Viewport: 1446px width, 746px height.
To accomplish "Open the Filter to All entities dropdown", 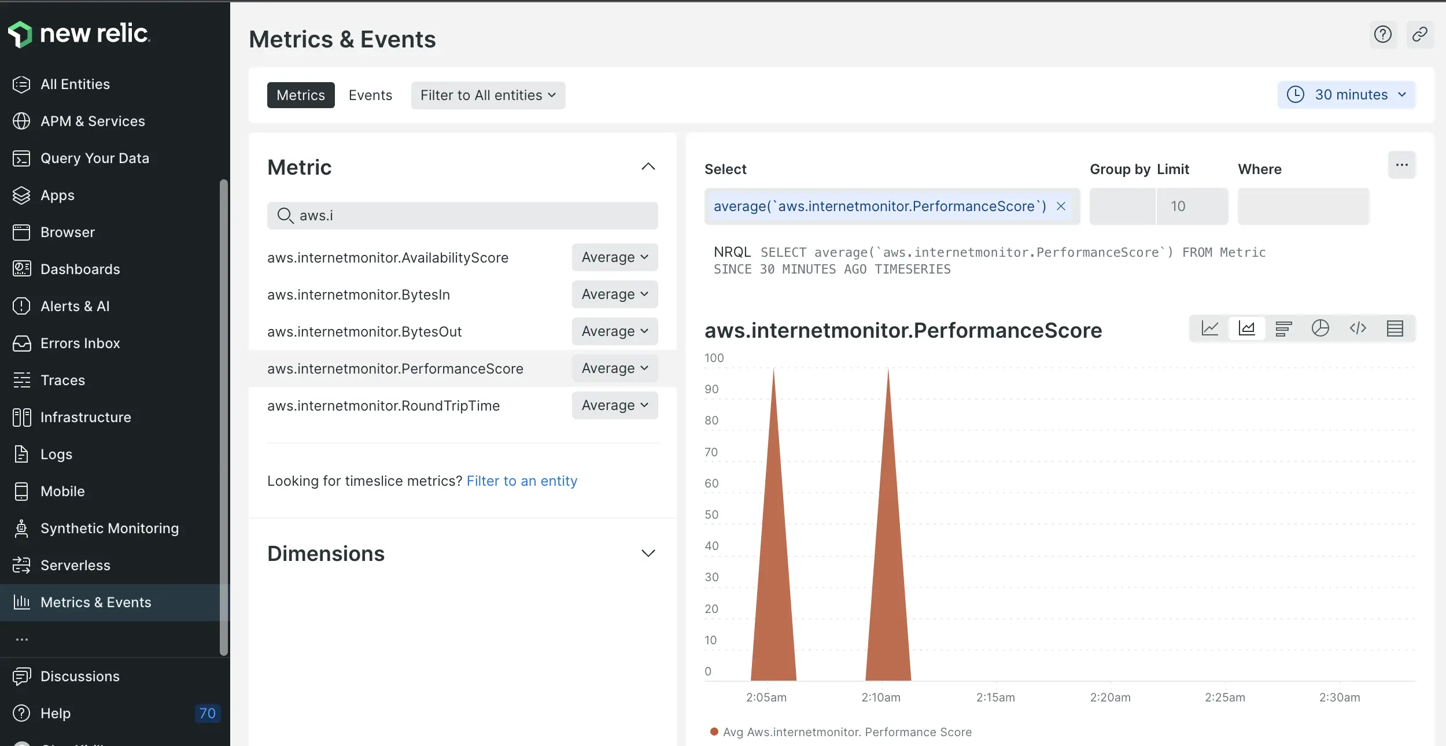I will pos(488,94).
